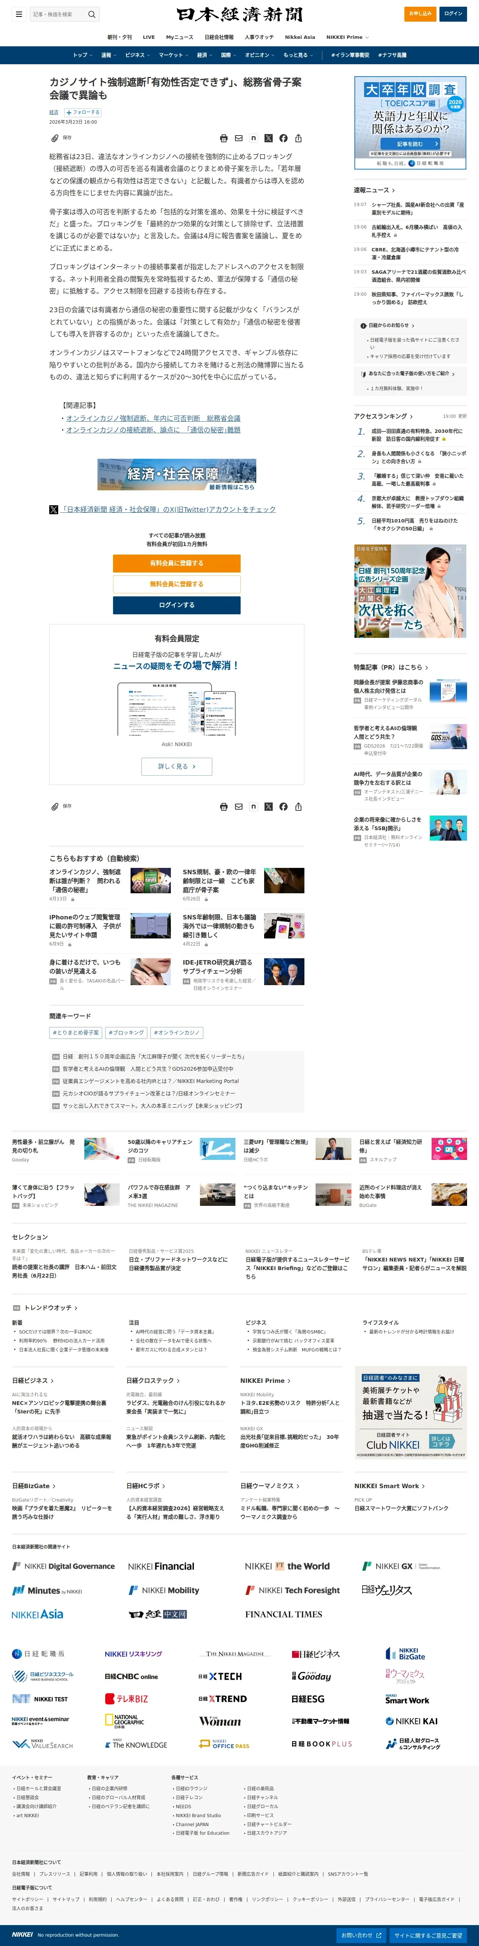Expand the 経済 navigation dropdown

click(x=204, y=55)
